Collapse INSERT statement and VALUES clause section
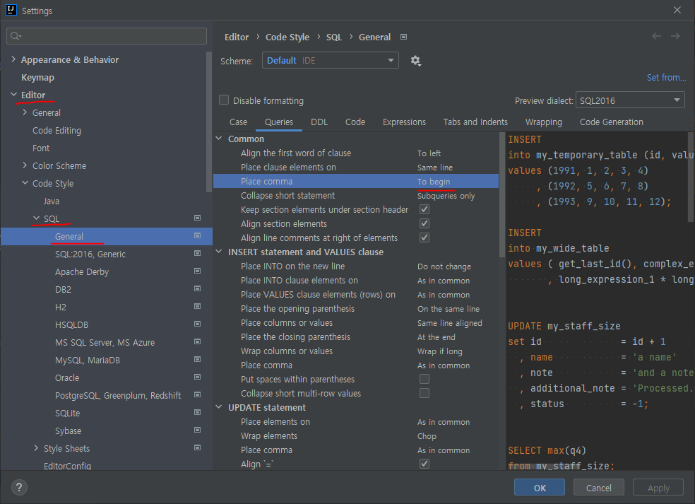The width and height of the screenshot is (695, 504). pyautogui.click(x=219, y=252)
